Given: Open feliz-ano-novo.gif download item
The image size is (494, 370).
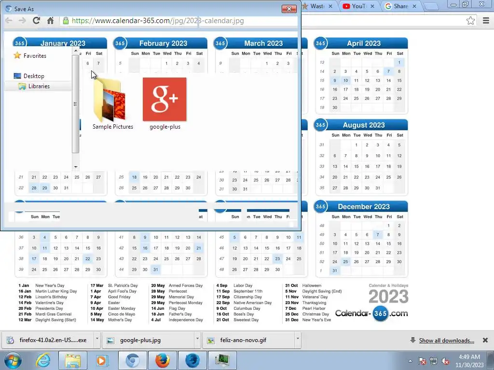Looking at the screenshot, I should pos(248,340).
